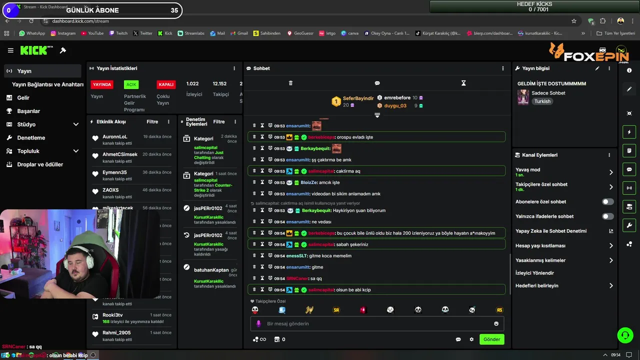
Task: Click the purple microphone icon in chat input
Action: [258, 323]
